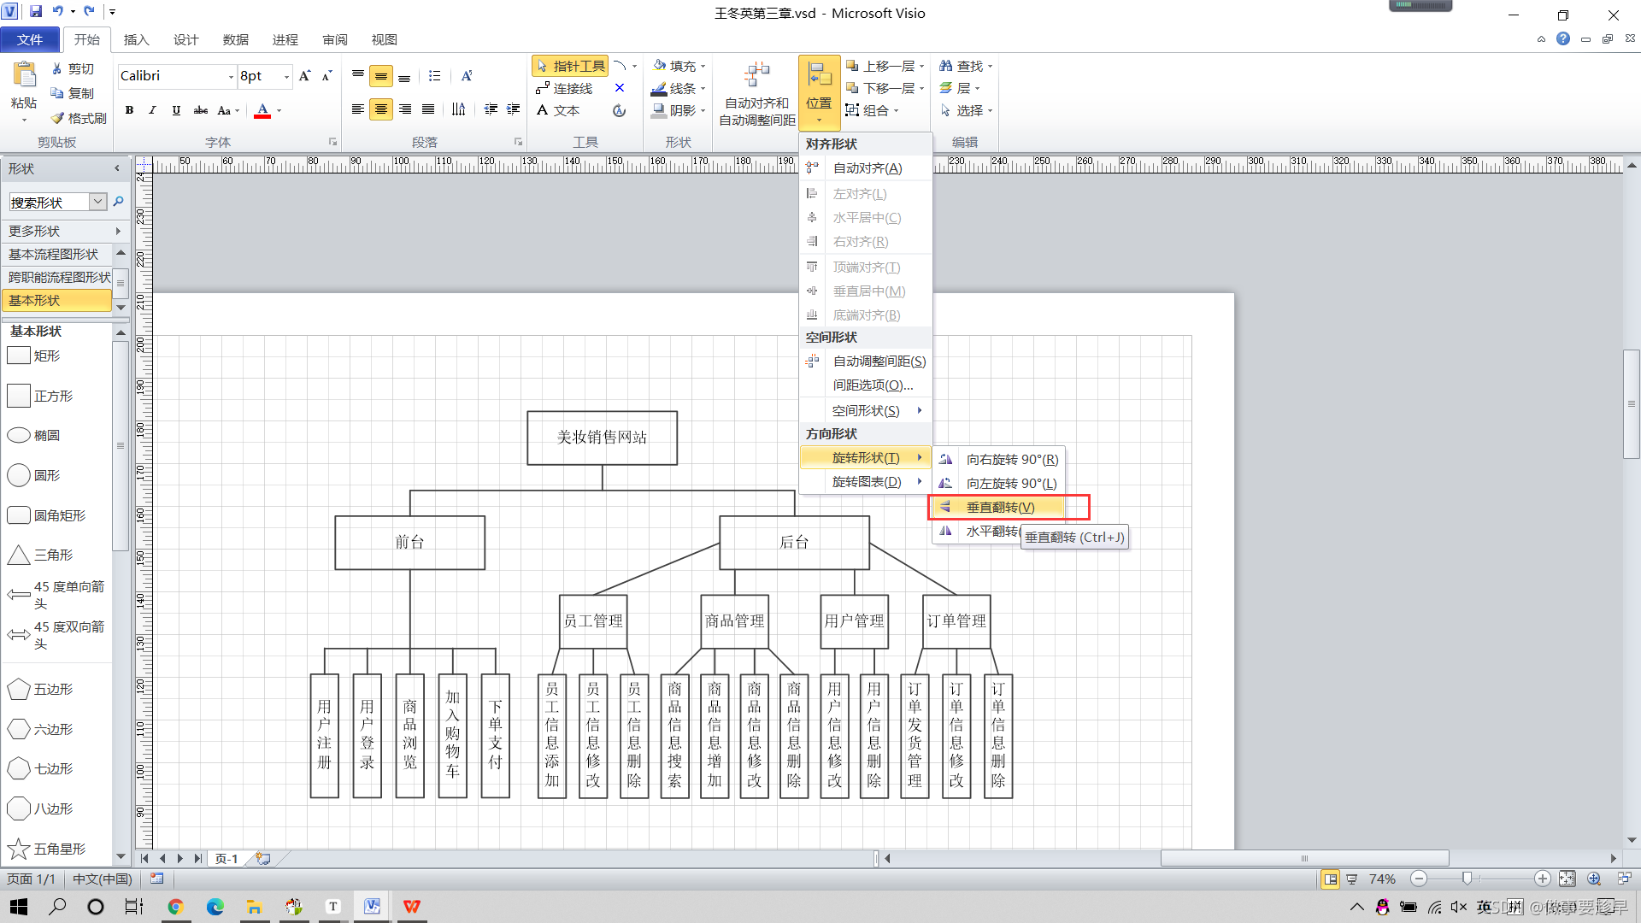Choose 自动对齐(A) from the menu

[866, 168]
